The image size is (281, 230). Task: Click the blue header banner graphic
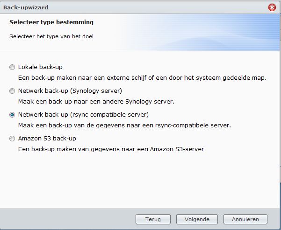(202, 33)
